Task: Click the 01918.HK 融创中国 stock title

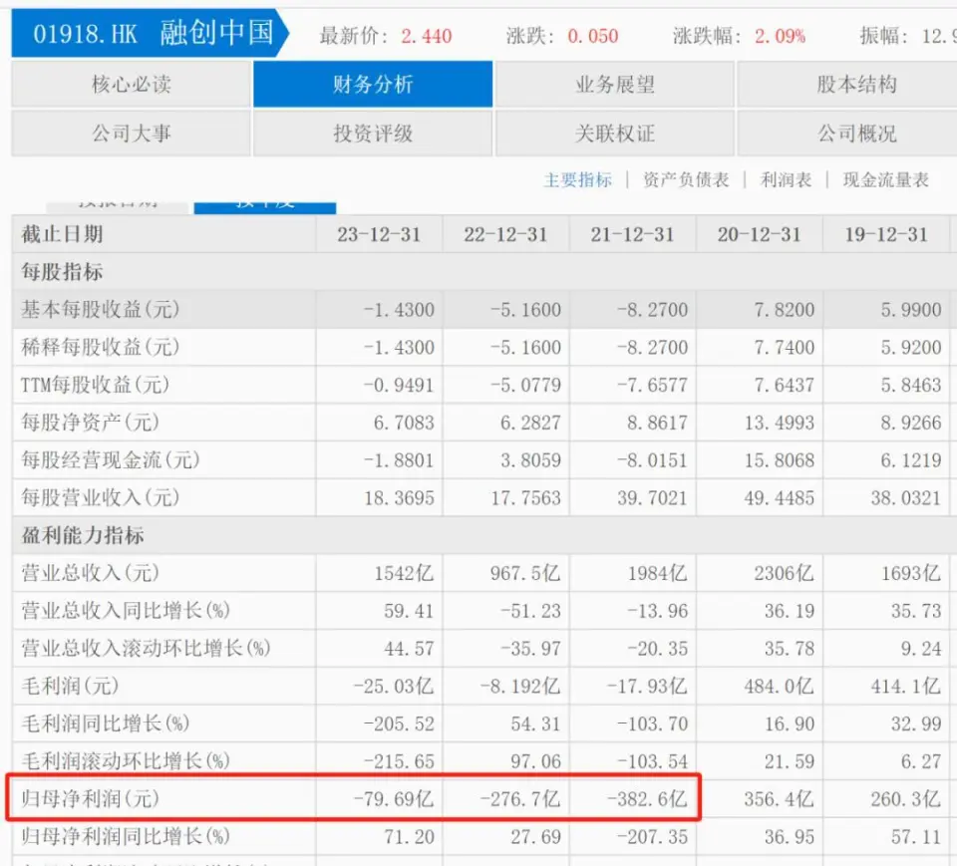Action: (x=152, y=35)
